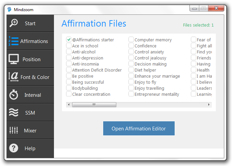Open the Mixer sliders icon
The height and width of the screenshot is (166, 233).
pyautogui.click(x=13, y=130)
